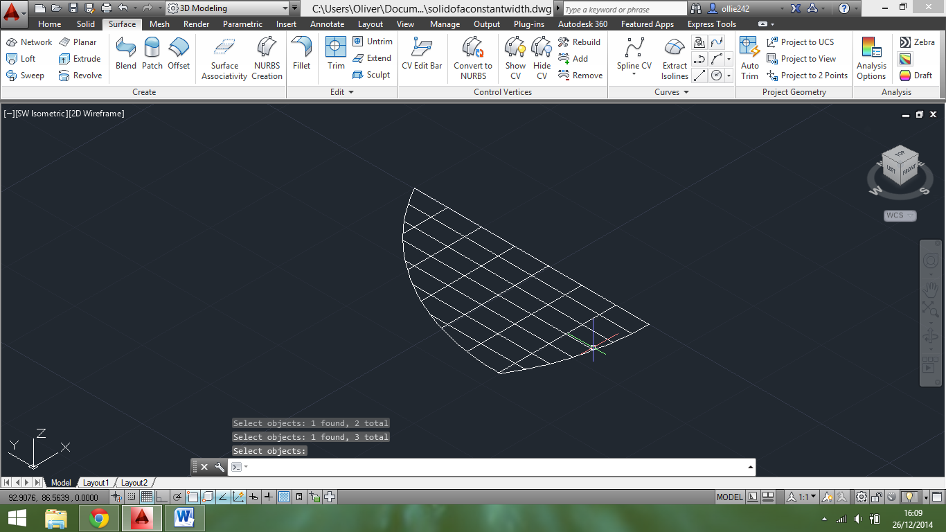
Task: Toggle Snap Mode in status bar
Action: click(132, 497)
